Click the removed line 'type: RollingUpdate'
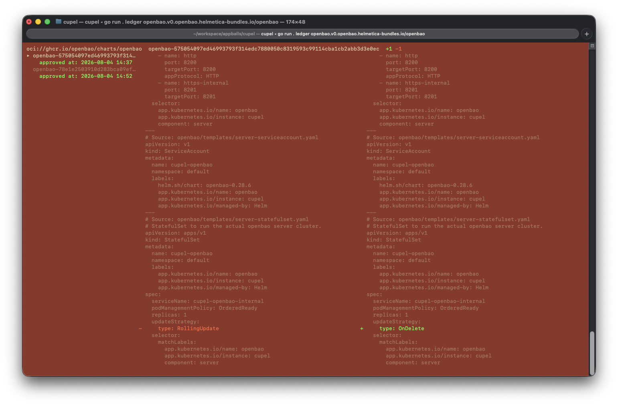Viewport: 618px width, 406px height. click(188, 329)
